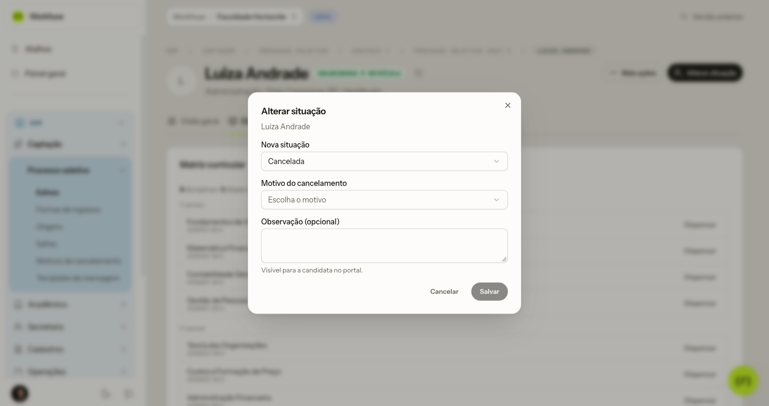Open the Nova situação dropdown showing Cancelada

point(384,161)
